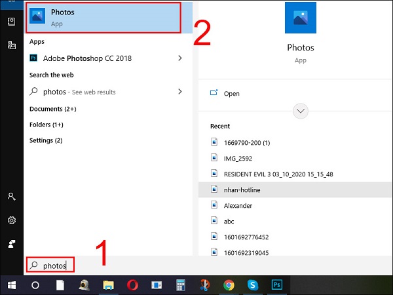The image size is (393, 295).
Task: Open Opera browser from the taskbar
Action: (x=131, y=285)
